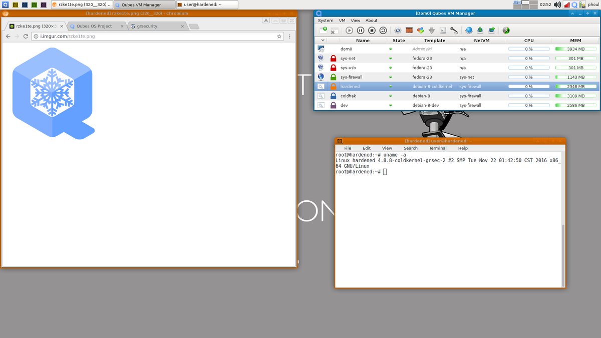Start the selected VM with the play icon
Image resolution: width=601 pixels, height=338 pixels.
click(350, 31)
